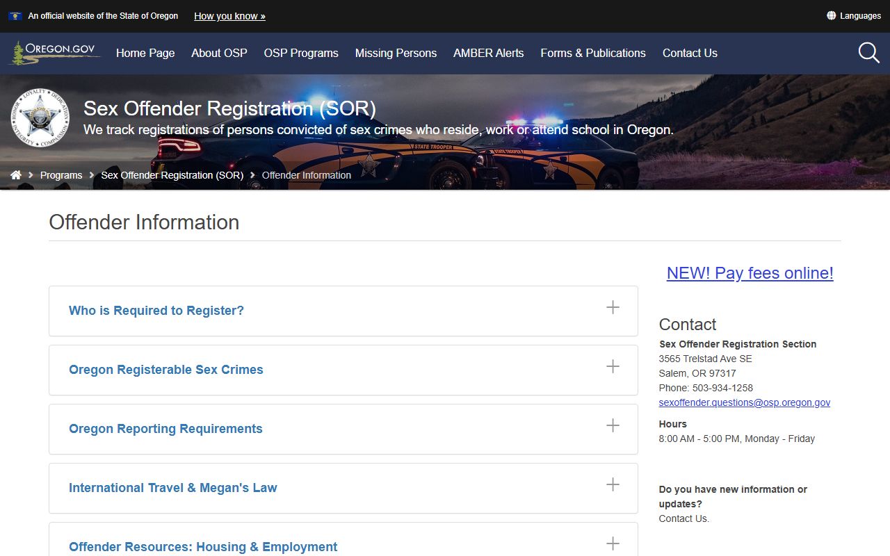Open the About OSP menu
This screenshot has width=890, height=556.
(219, 53)
